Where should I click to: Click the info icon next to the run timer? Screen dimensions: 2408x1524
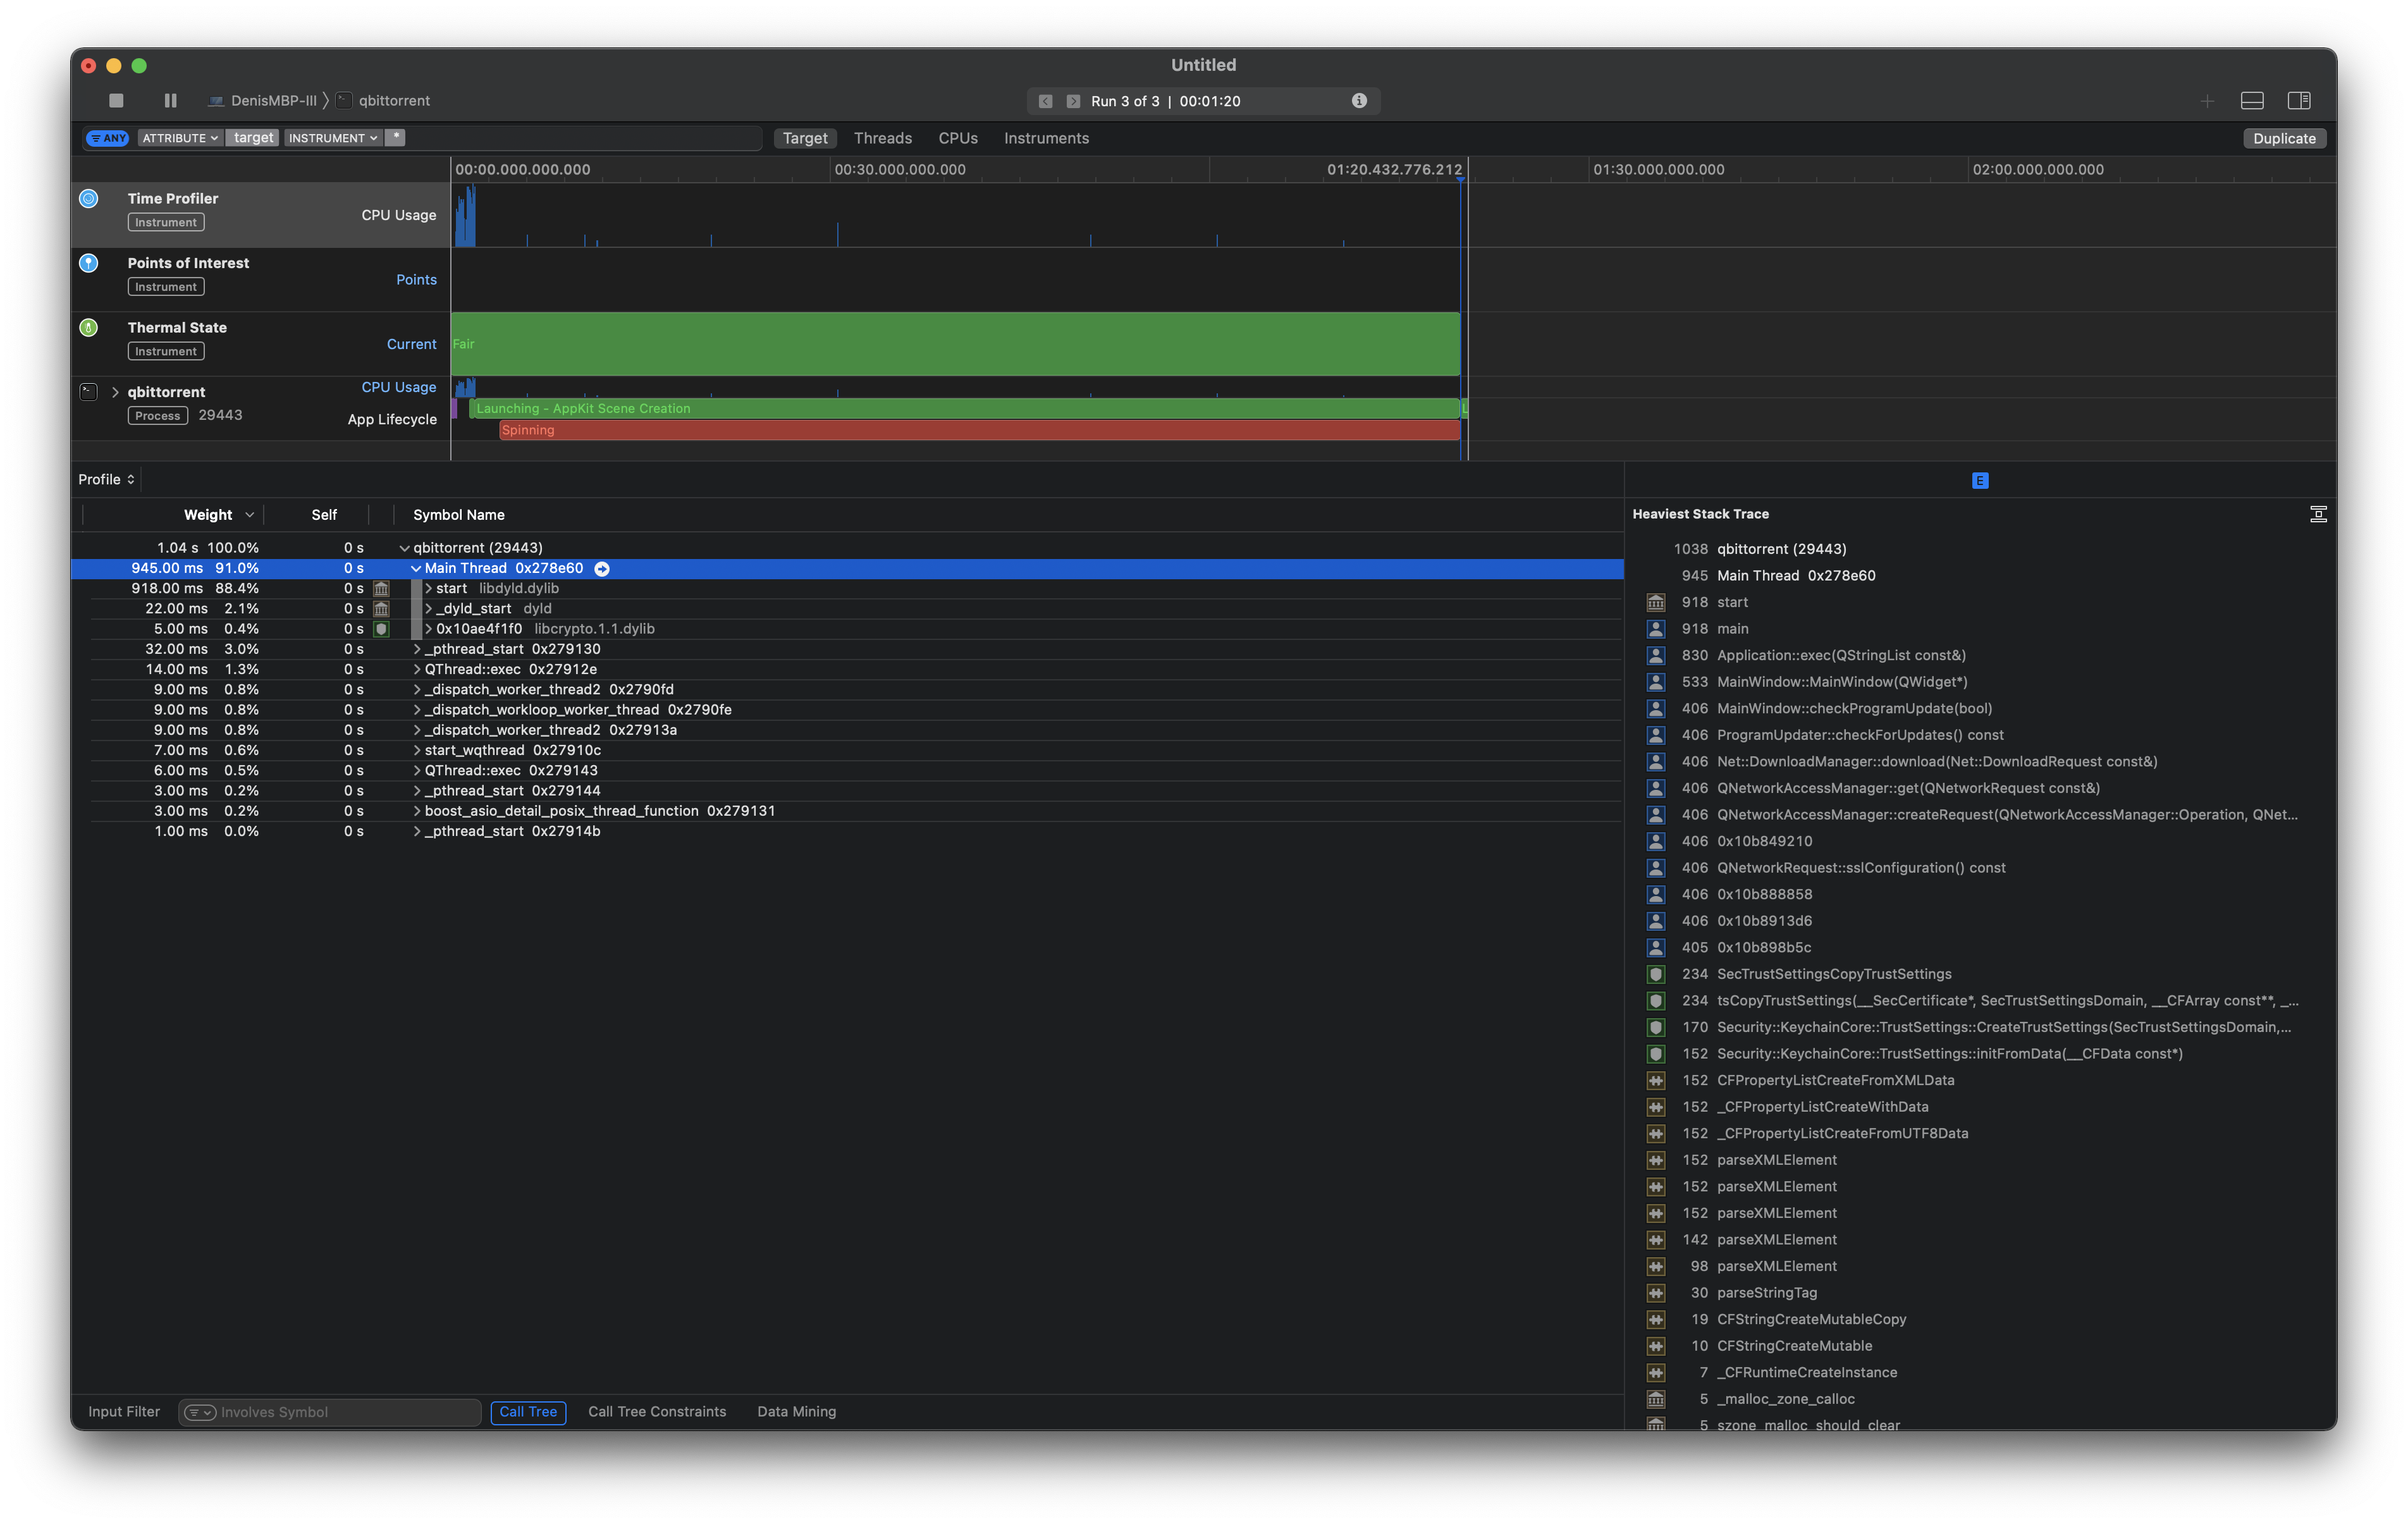pyautogui.click(x=1360, y=100)
